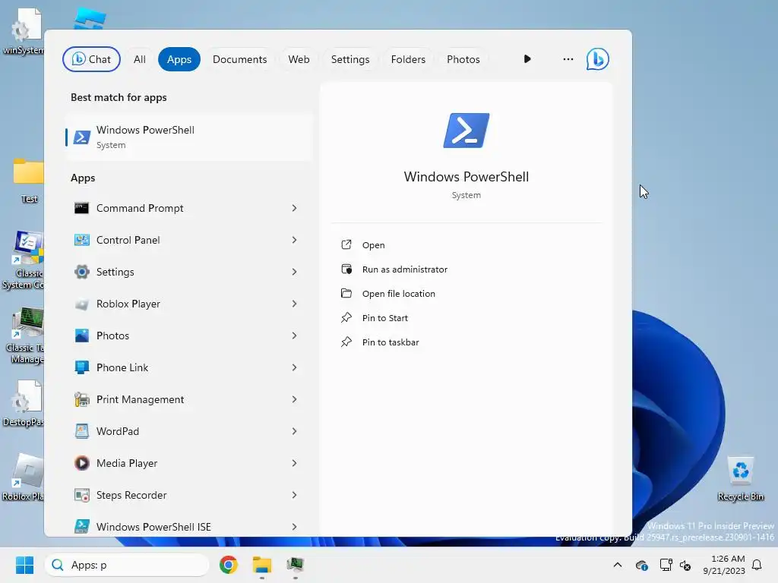Select the Steps Recorder text label
778x583 pixels.
131,495
